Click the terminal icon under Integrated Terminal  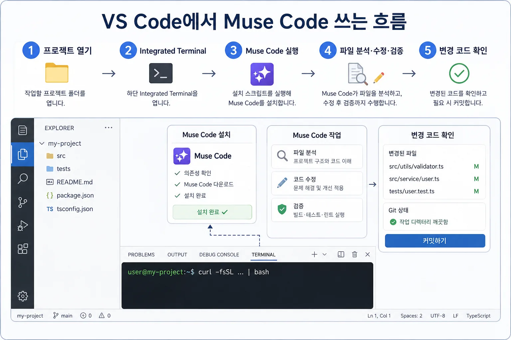pyautogui.click(x=161, y=73)
